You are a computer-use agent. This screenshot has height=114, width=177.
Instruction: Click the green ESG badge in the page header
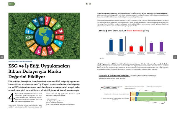tap(12, 4)
